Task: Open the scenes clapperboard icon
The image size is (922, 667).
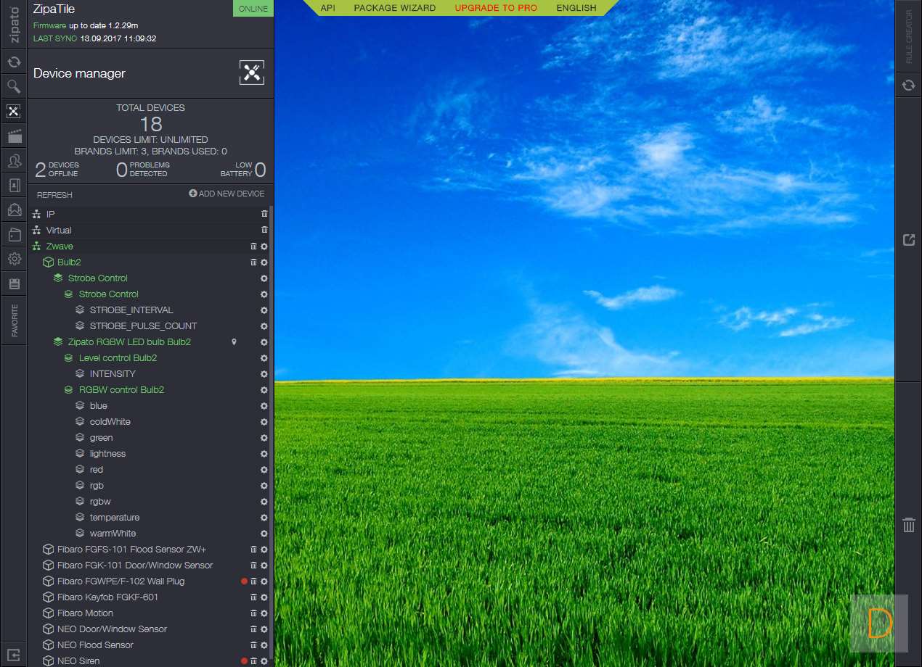Action: pyautogui.click(x=14, y=136)
